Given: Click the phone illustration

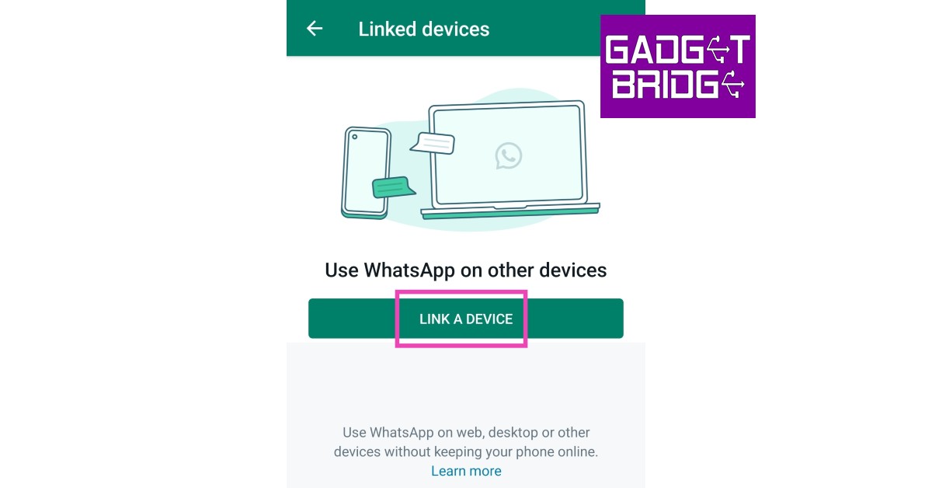Looking at the screenshot, I should 366,173.
